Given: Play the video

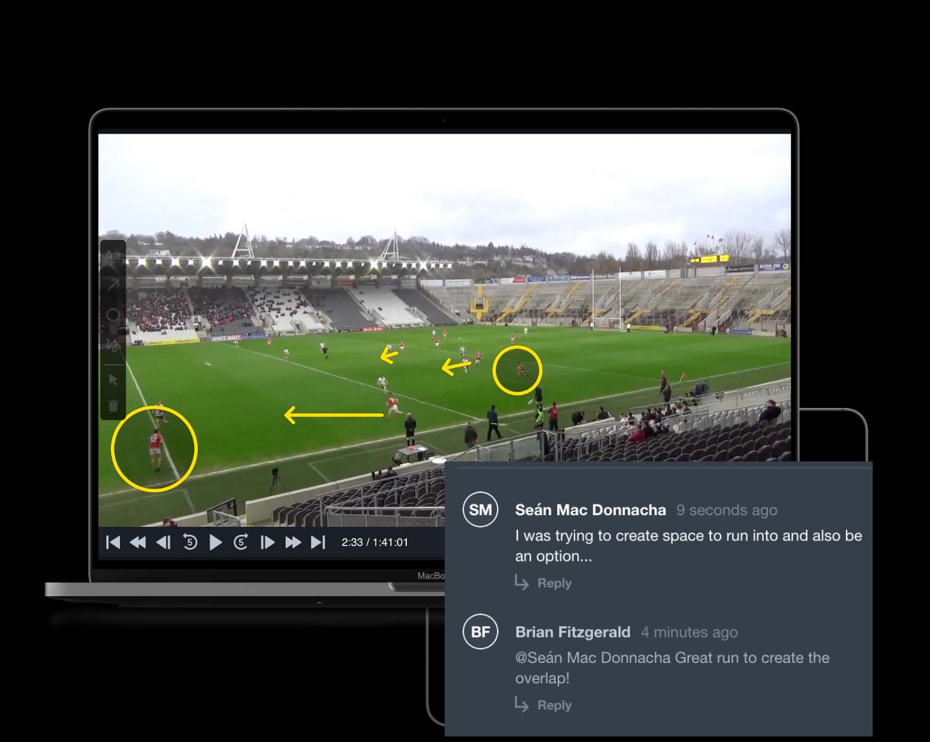Looking at the screenshot, I should click(x=216, y=542).
